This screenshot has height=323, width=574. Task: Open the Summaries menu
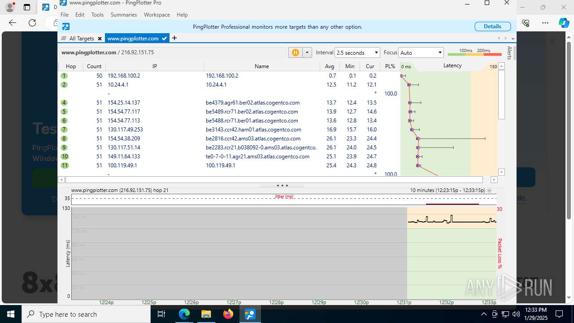tap(124, 15)
